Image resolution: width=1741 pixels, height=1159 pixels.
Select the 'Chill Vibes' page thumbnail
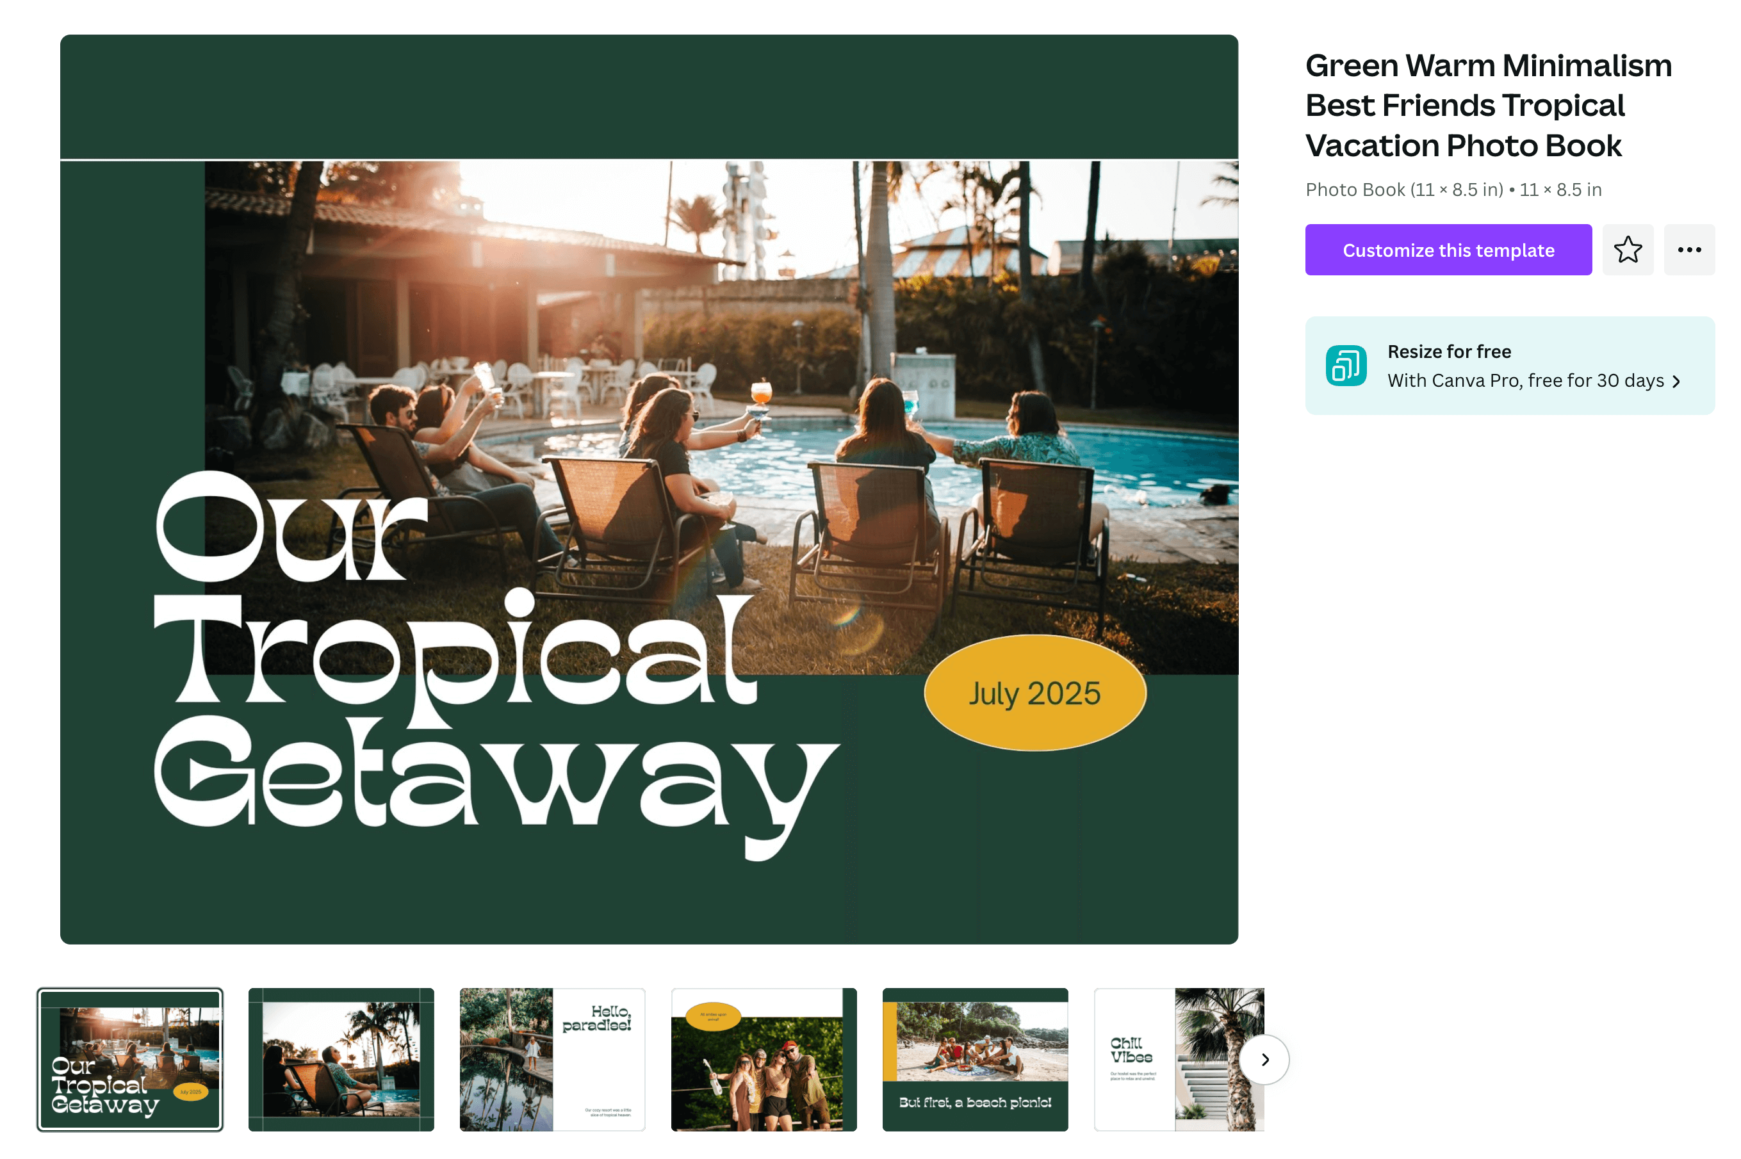tap(1179, 1060)
